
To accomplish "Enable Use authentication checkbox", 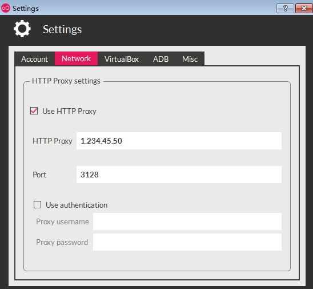I will point(37,205).
